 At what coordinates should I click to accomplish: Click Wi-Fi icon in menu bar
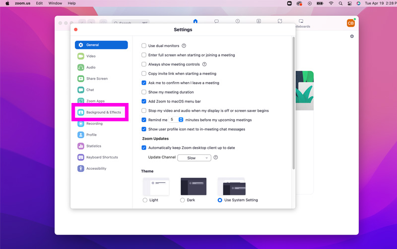coord(331,3)
